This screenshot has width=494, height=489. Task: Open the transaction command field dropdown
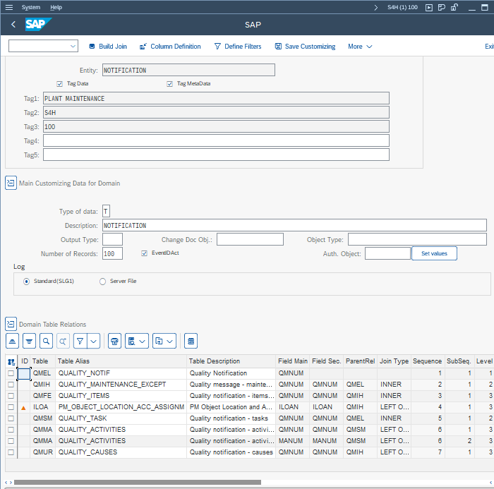coord(73,47)
